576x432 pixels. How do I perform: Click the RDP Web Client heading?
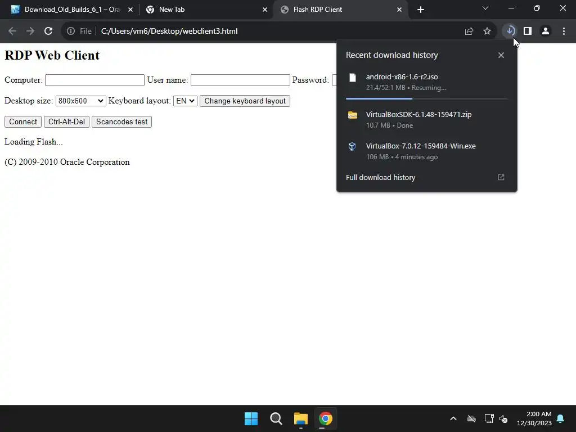[x=52, y=55]
